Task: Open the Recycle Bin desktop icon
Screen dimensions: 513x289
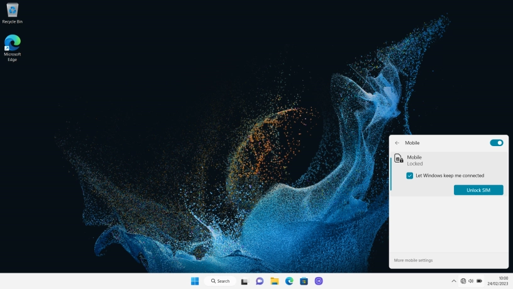Action: click(12, 13)
